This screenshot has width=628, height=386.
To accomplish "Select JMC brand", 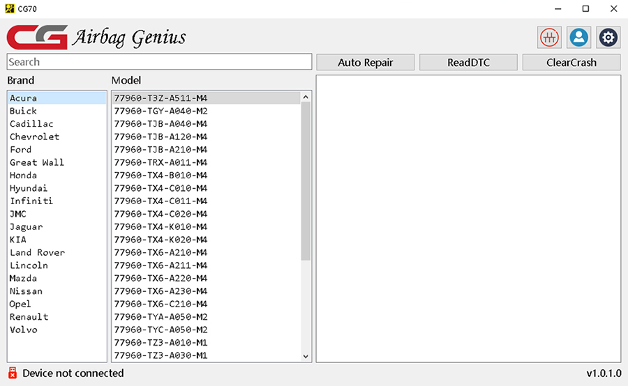I will click(57, 214).
